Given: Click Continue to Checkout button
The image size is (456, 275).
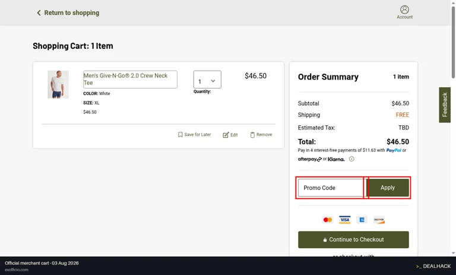Looking at the screenshot, I should (x=353, y=239).
